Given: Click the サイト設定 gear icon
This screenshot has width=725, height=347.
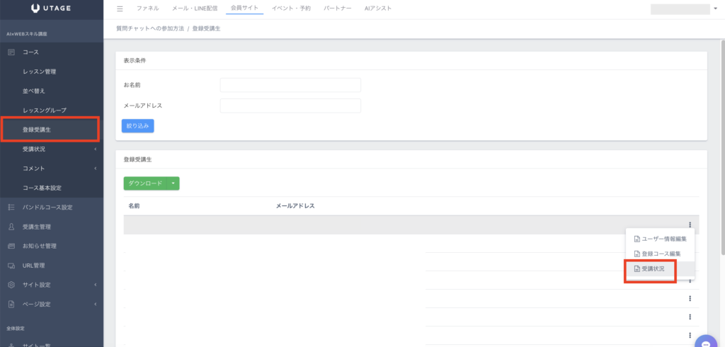Looking at the screenshot, I should (x=11, y=285).
